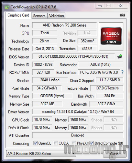Toggle the OpenCL checkbox
Viewport: 132px width, 163px height.
pos(35,143)
